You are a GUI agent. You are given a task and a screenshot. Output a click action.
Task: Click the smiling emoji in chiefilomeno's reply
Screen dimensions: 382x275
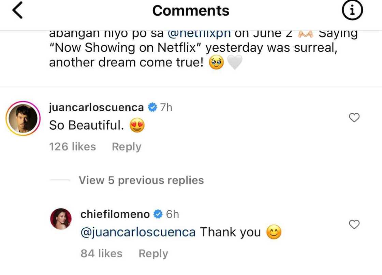274,232
